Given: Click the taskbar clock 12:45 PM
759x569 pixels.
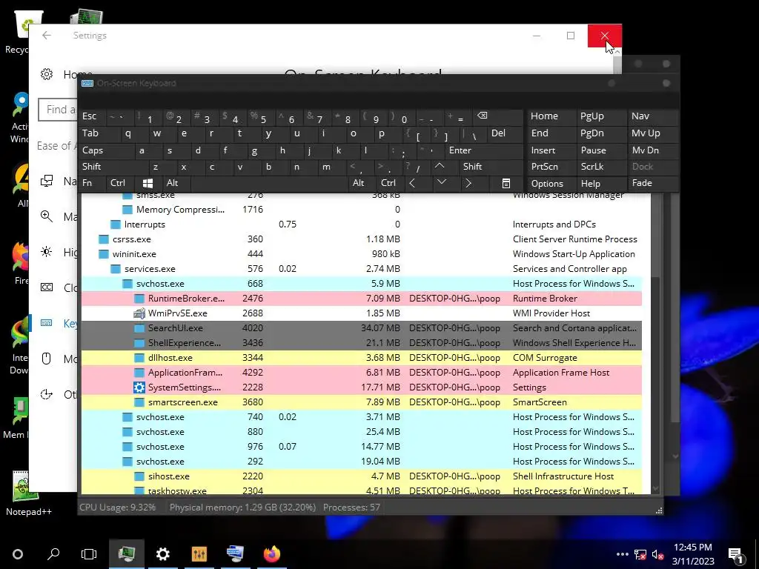Looking at the screenshot, I should [693, 548].
